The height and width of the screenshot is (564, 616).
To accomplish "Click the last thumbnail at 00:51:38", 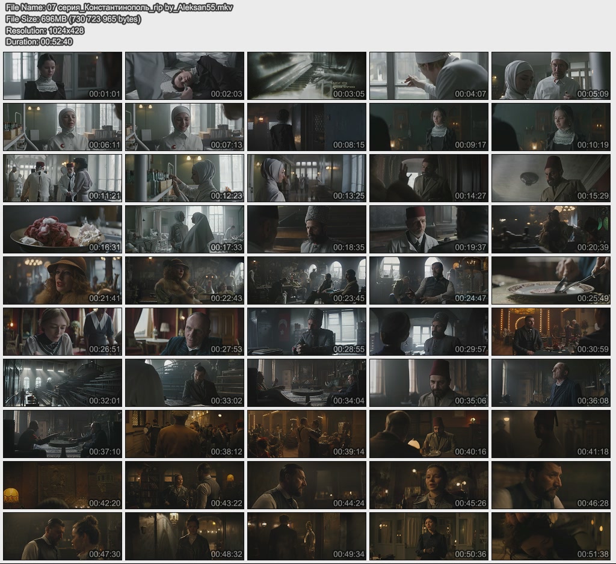I will coord(551,536).
